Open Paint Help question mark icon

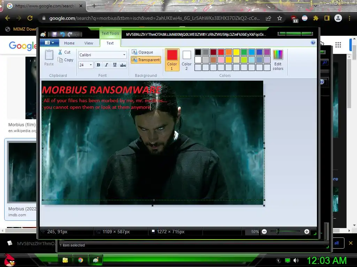click(x=313, y=42)
